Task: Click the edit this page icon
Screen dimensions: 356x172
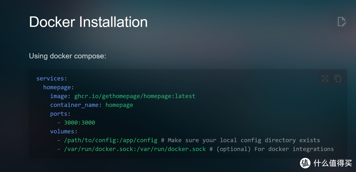Action: coord(341,22)
